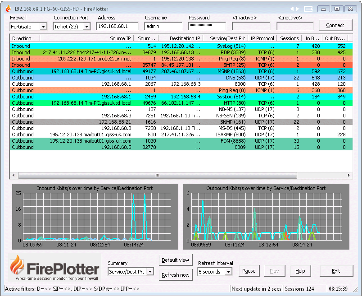
Task: Click the right arrow icon in title bar
Action: [298, 9]
